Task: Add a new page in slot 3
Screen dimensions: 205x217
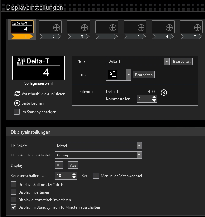Action: pyautogui.click(x=85, y=28)
